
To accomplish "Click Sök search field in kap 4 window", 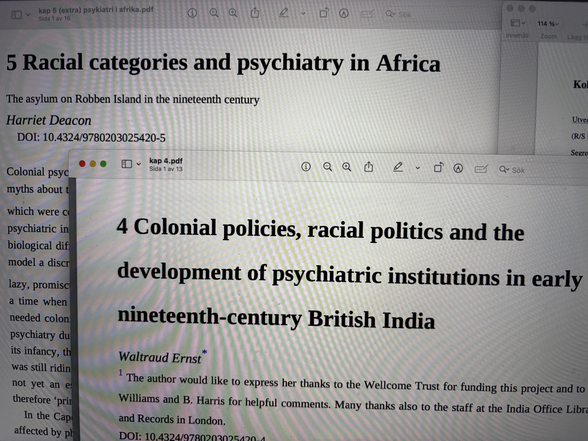I will [x=529, y=170].
